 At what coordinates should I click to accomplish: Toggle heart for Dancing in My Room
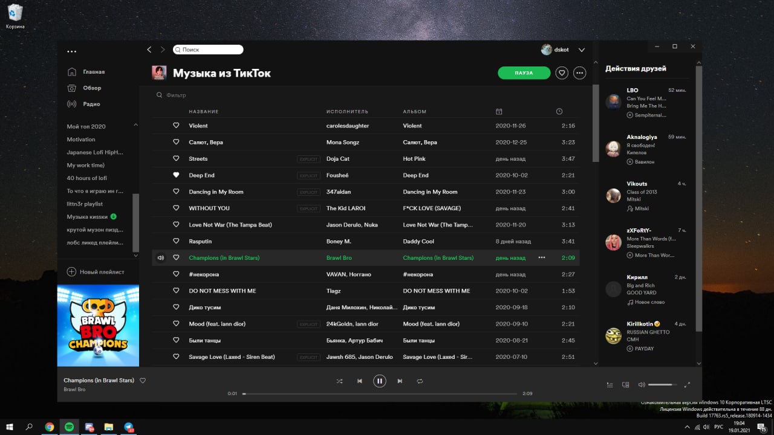(176, 192)
